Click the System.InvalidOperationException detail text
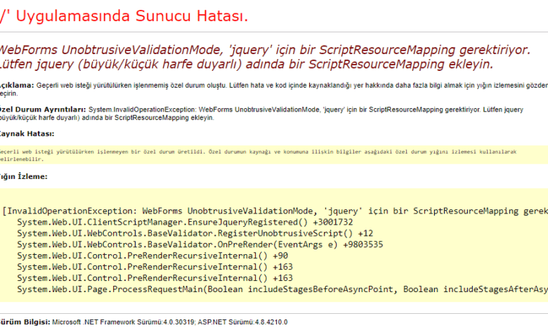 pos(262,114)
